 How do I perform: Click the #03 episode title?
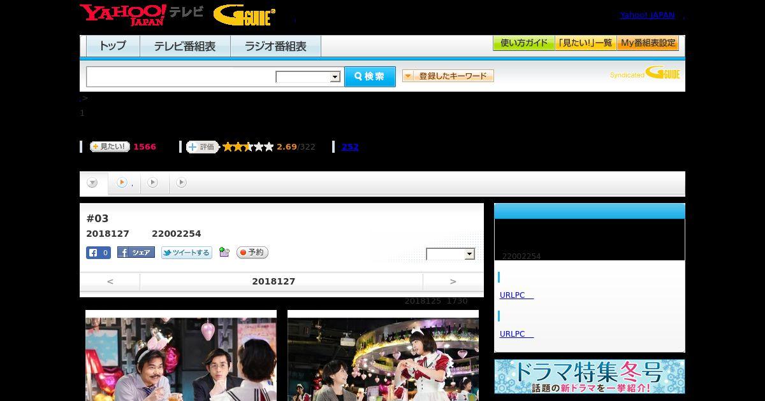[98, 218]
